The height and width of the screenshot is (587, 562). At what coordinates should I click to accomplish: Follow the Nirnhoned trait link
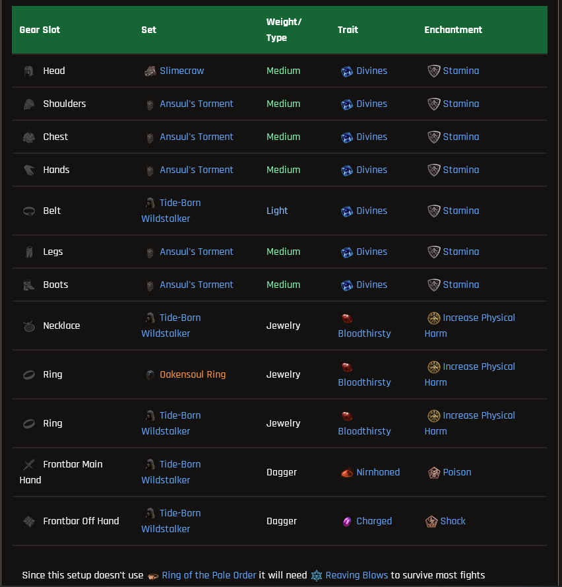[x=378, y=472]
